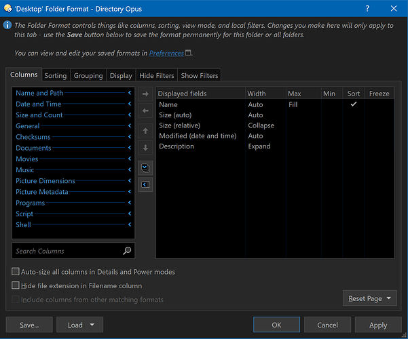
Task: Select the Modified (date and time) row
Action: (275, 136)
